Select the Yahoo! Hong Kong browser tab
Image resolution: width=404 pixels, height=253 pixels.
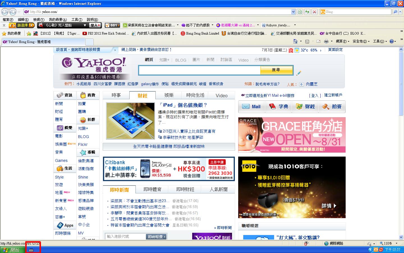coord(43,42)
